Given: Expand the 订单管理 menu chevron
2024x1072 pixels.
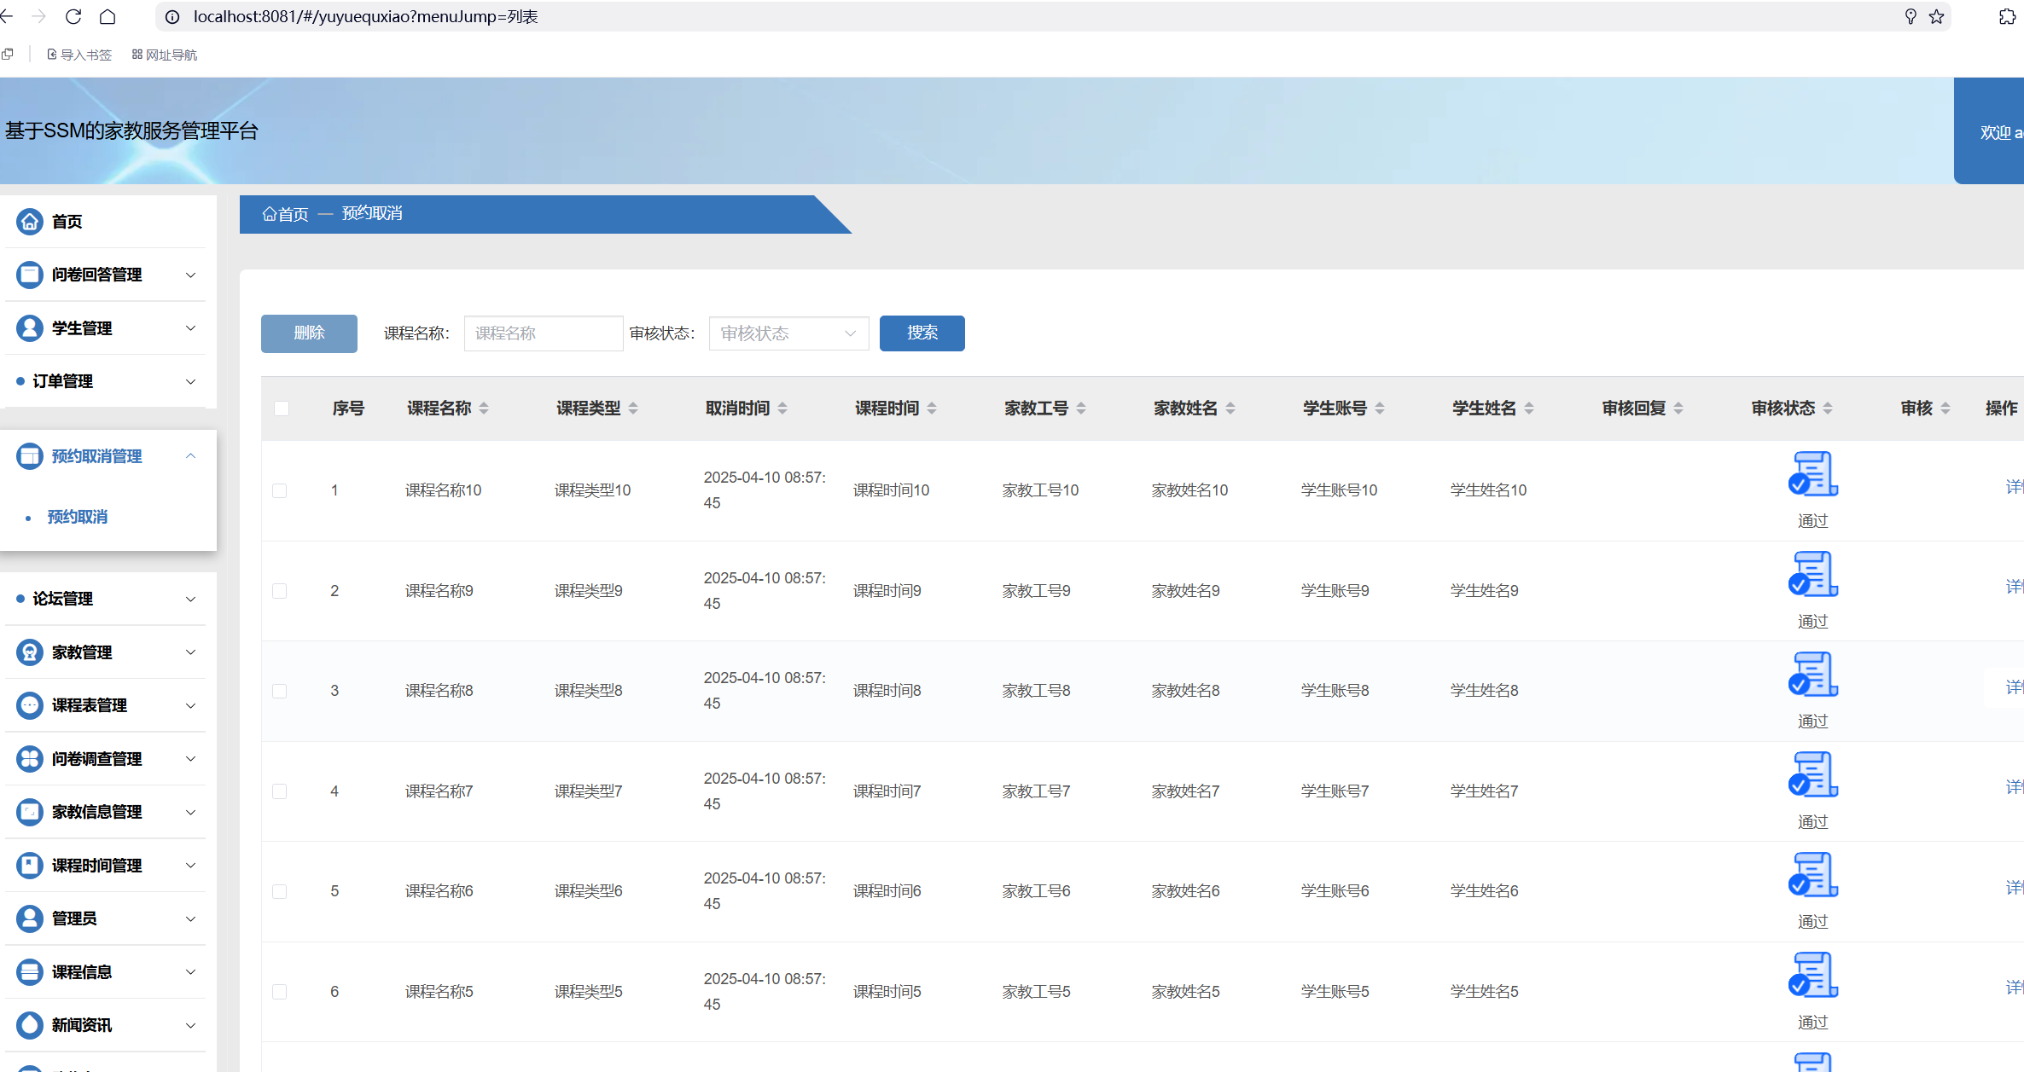Looking at the screenshot, I should click(x=190, y=381).
